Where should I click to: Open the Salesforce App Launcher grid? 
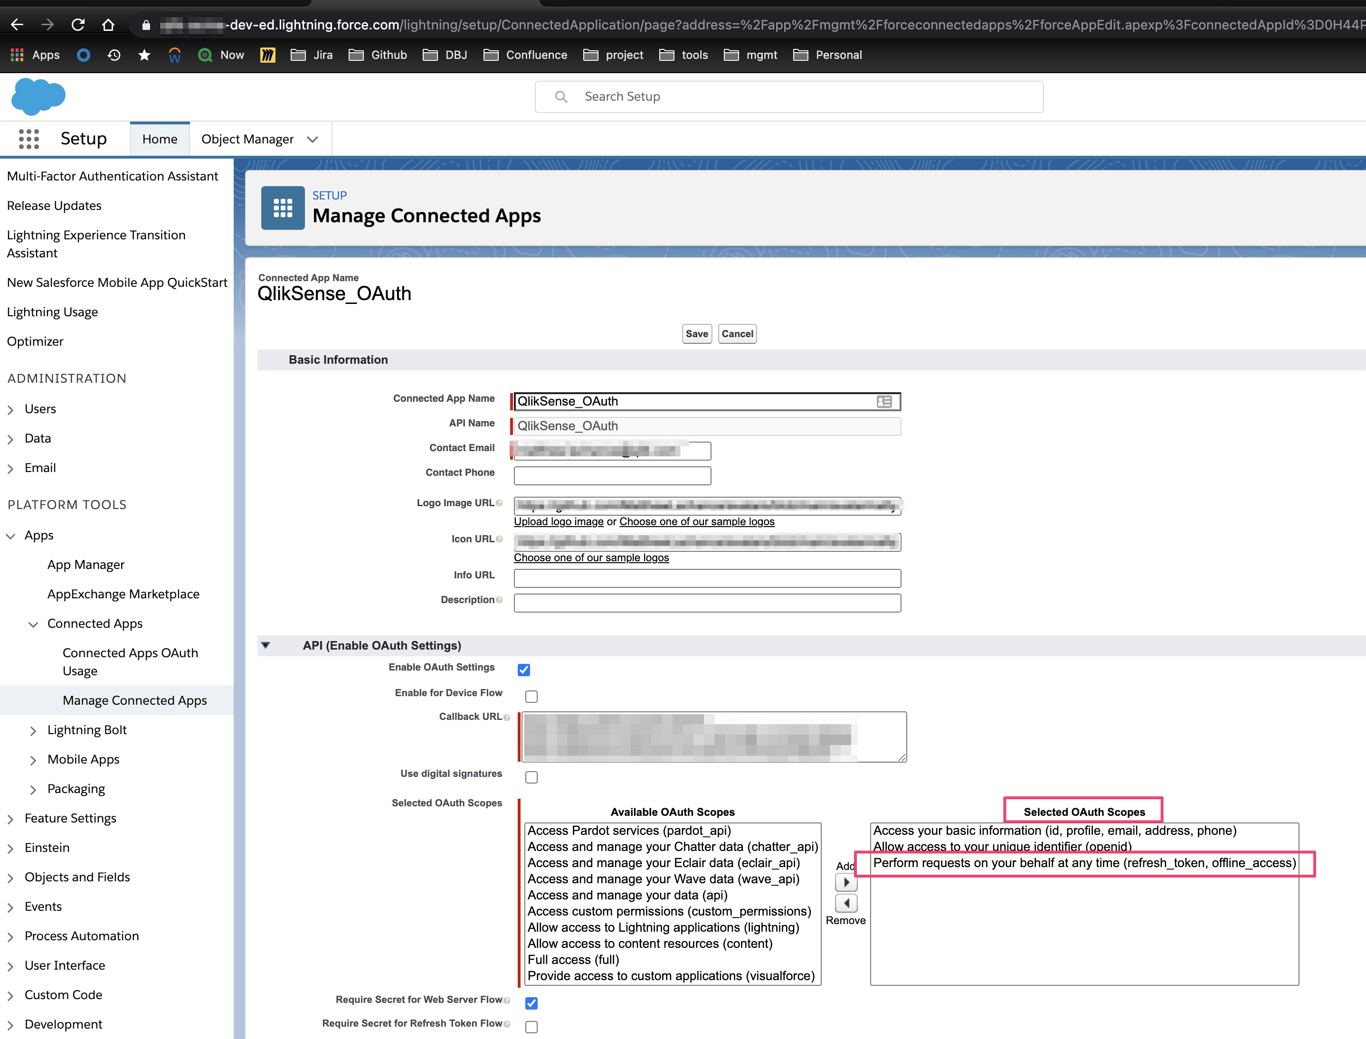[x=28, y=139]
